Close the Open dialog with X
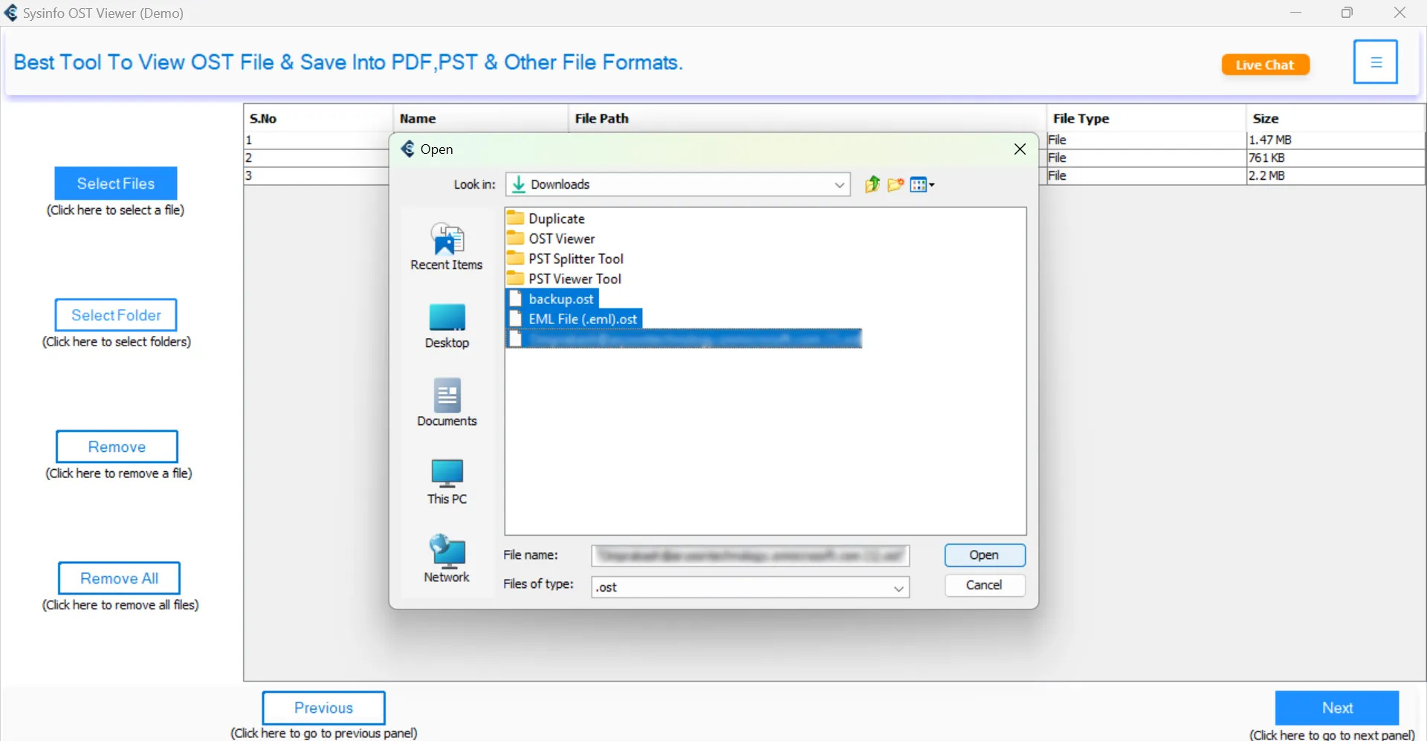Screen dimensions: 1427x741 pos(1020,149)
